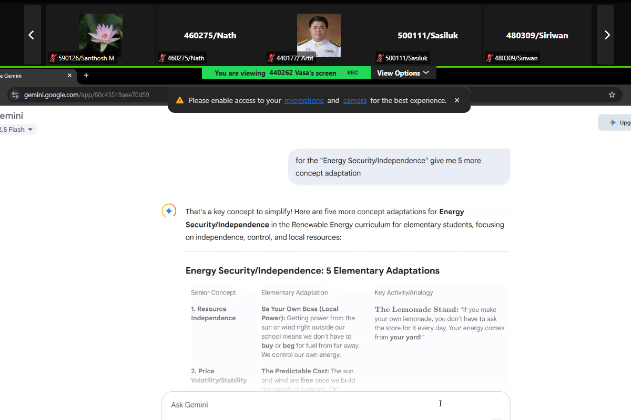Click the Gemini sparkle response icon
The image size is (631, 420).
(169, 211)
